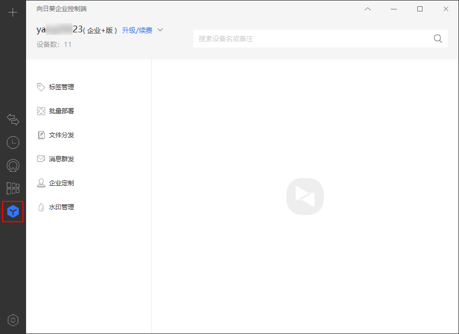Click the file icon beside 文件分发

point(41,135)
